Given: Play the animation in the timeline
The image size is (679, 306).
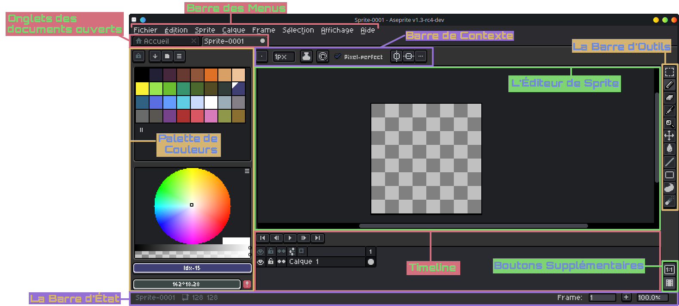Looking at the screenshot, I should tap(290, 238).
